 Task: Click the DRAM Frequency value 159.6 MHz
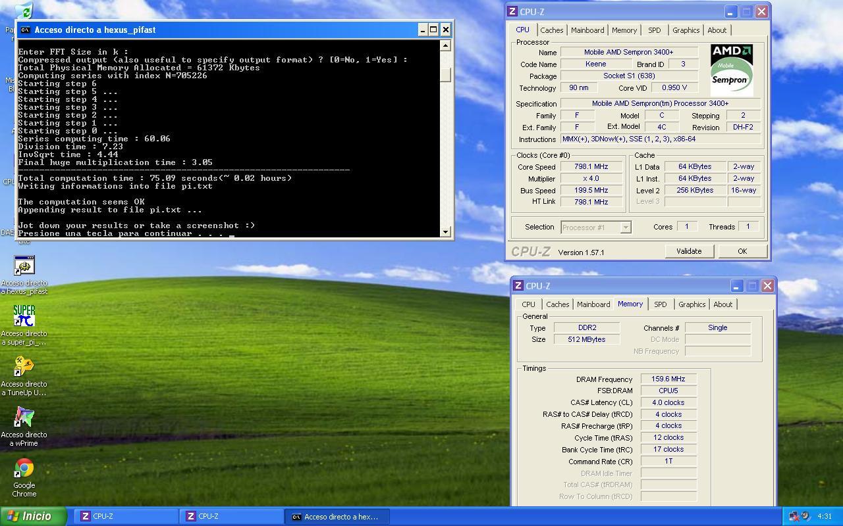668,379
